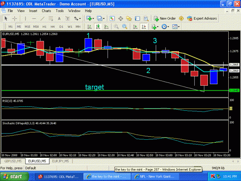Switch to M1 timeframe
The height and width of the screenshot is (181, 241).
pos(10,27)
